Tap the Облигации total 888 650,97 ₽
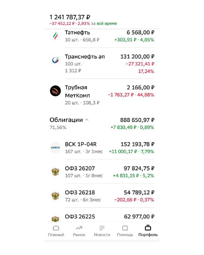This screenshot has width=204, height=255. (137, 120)
